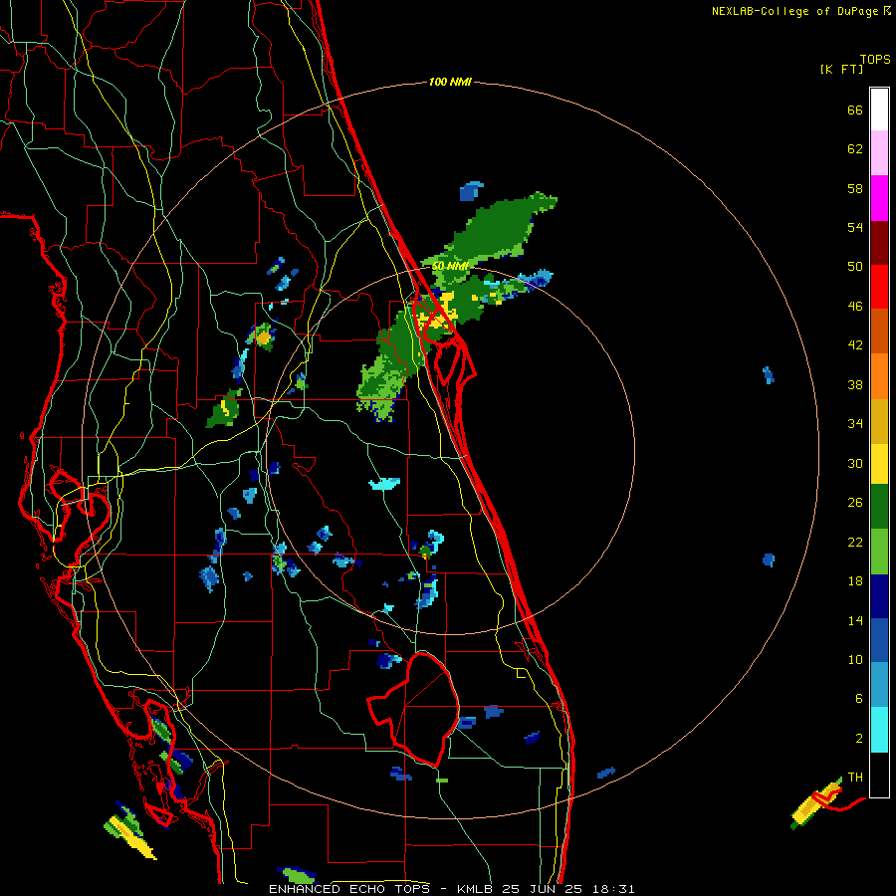Click the 'TH' threshold label
Screen dimensions: 896x896
click(x=855, y=778)
